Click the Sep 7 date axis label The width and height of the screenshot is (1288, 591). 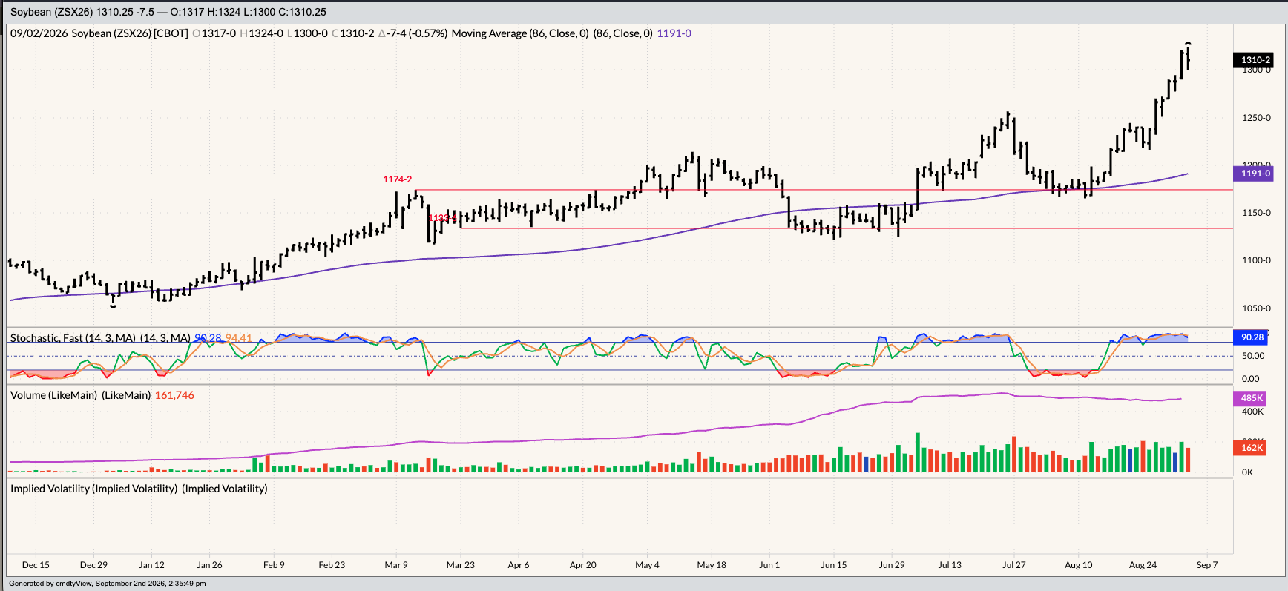coord(1207,565)
